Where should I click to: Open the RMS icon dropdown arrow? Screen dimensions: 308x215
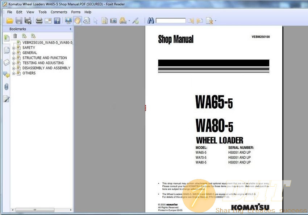coord(129,20)
